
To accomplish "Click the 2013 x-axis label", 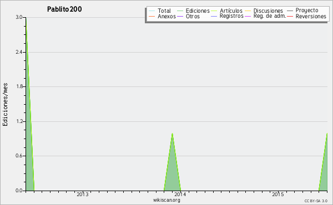I will 82,194.
